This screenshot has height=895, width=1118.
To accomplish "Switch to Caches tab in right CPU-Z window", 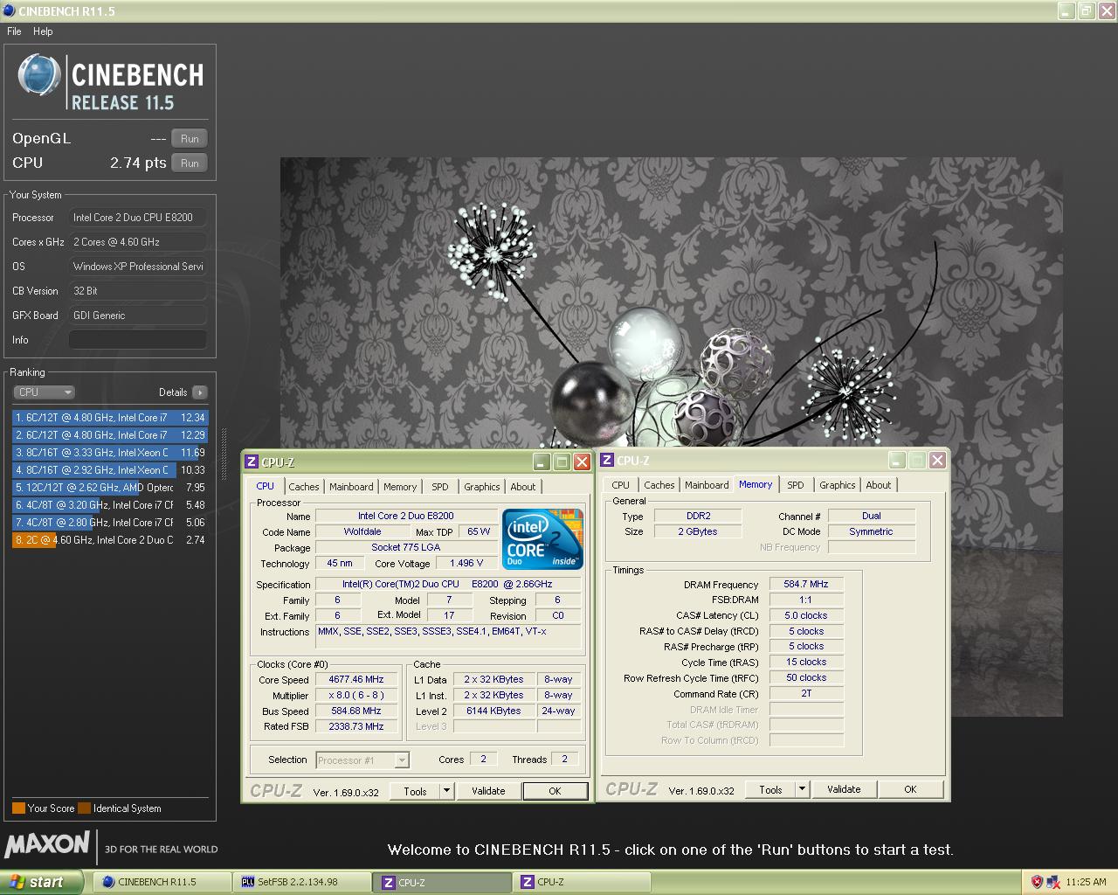I will pos(659,485).
